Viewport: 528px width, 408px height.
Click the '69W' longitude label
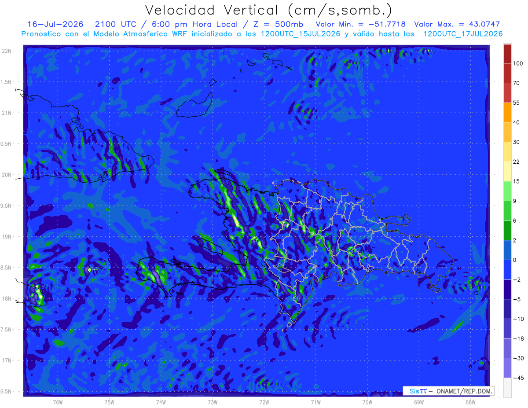point(419,402)
